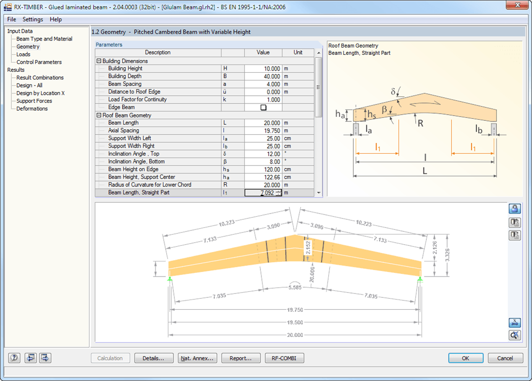Click the magnifier zoom icon
The width and height of the screenshot is (532, 381).
515,335
